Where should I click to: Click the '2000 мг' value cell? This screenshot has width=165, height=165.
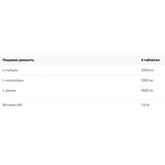click(148, 70)
